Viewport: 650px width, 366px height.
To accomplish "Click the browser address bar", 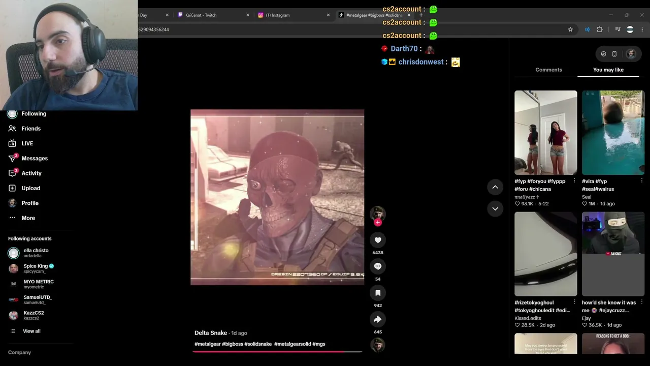I will tap(350, 29).
